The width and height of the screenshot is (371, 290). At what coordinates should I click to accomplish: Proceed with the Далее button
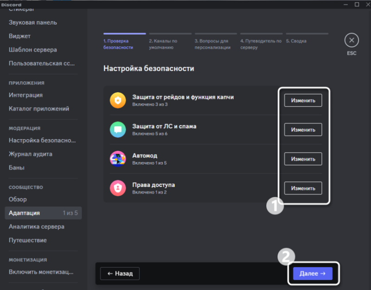[x=313, y=273]
